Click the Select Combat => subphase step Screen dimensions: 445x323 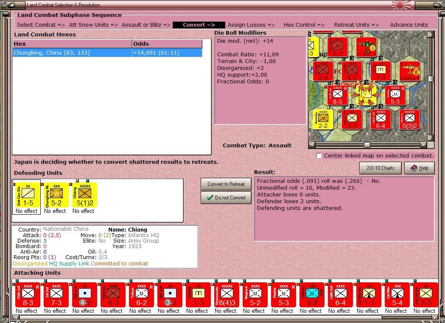[x=41, y=25]
